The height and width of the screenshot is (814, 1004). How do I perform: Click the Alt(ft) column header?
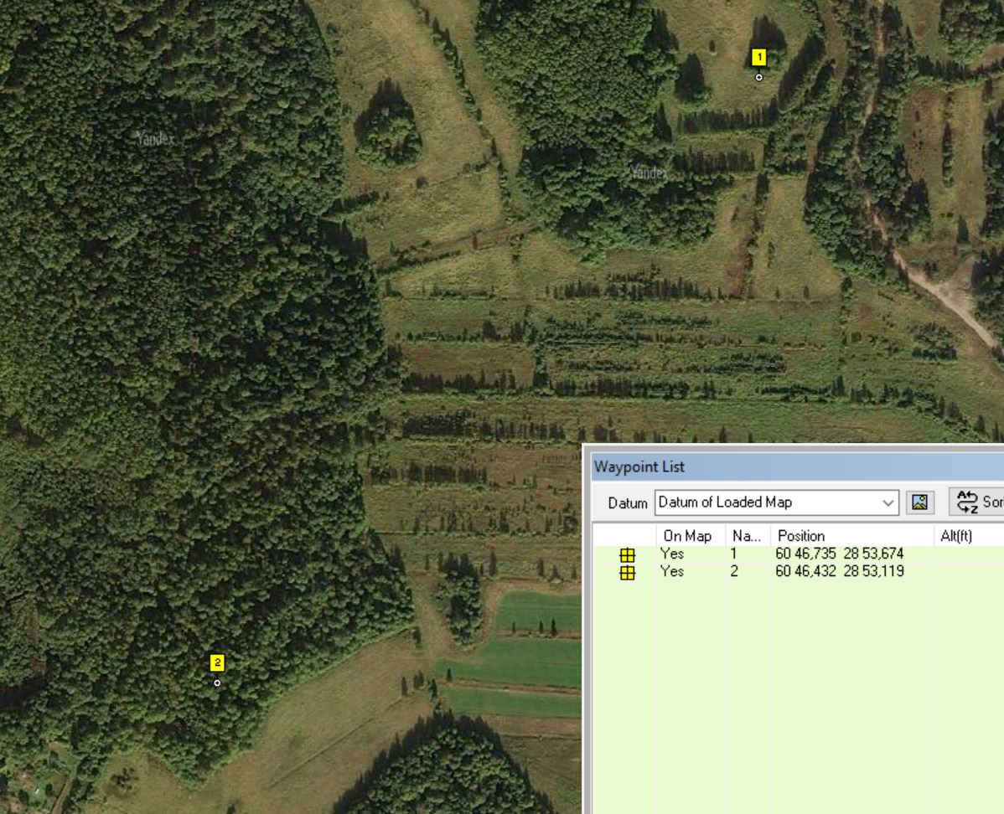pyautogui.click(x=957, y=536)
